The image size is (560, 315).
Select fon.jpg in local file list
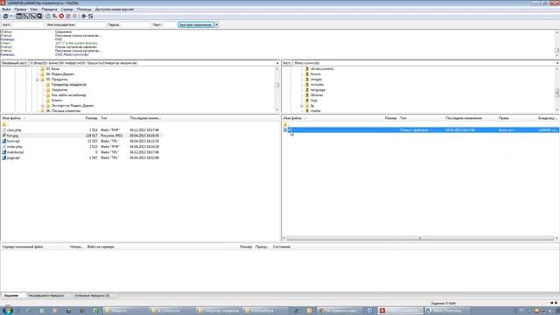pyautogui.click(x=12, y=136)
